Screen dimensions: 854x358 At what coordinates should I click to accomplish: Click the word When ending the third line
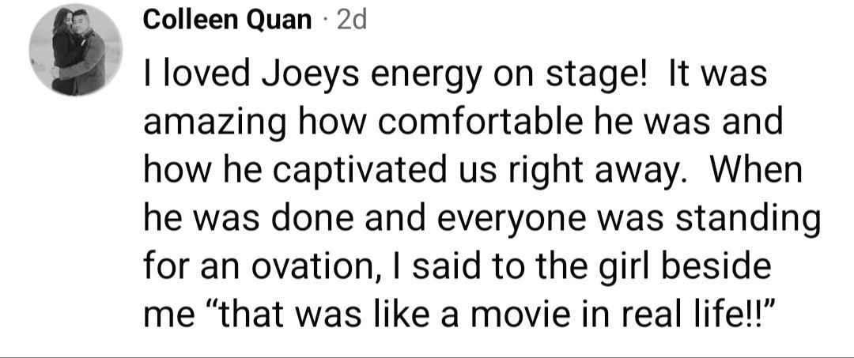coord(756,170)
